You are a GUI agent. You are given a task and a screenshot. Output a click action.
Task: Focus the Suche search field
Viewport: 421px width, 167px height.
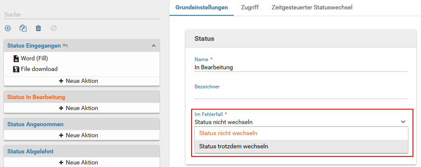[x=82, y=14]
